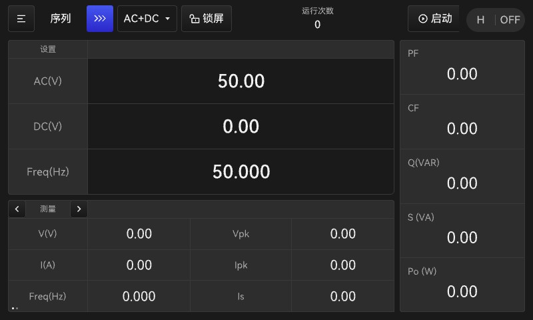Edit the Freq(Hz) 50.000 setting value
The width and height of the screenshot is (533, 320).
coord(241,171)
